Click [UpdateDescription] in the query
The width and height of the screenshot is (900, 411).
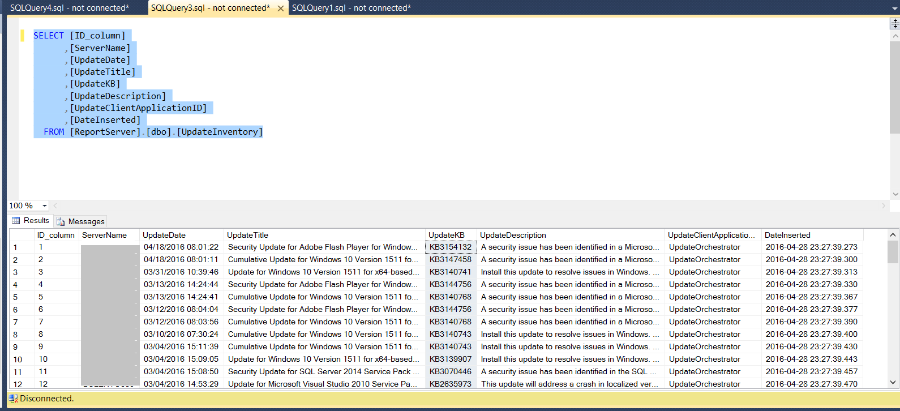point(118,96)
